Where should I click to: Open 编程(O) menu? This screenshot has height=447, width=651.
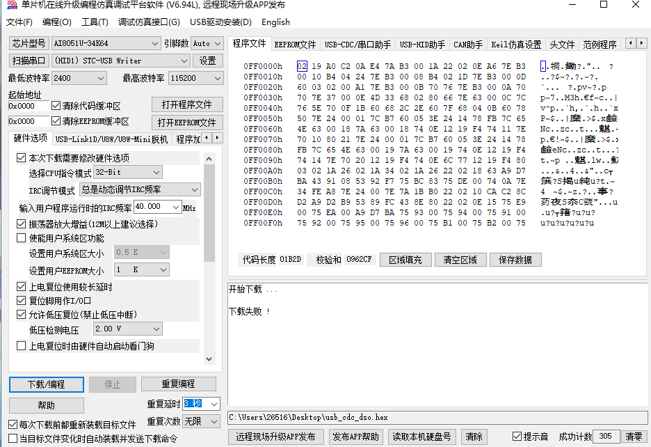pyautogui.click(x=57, y=22)
